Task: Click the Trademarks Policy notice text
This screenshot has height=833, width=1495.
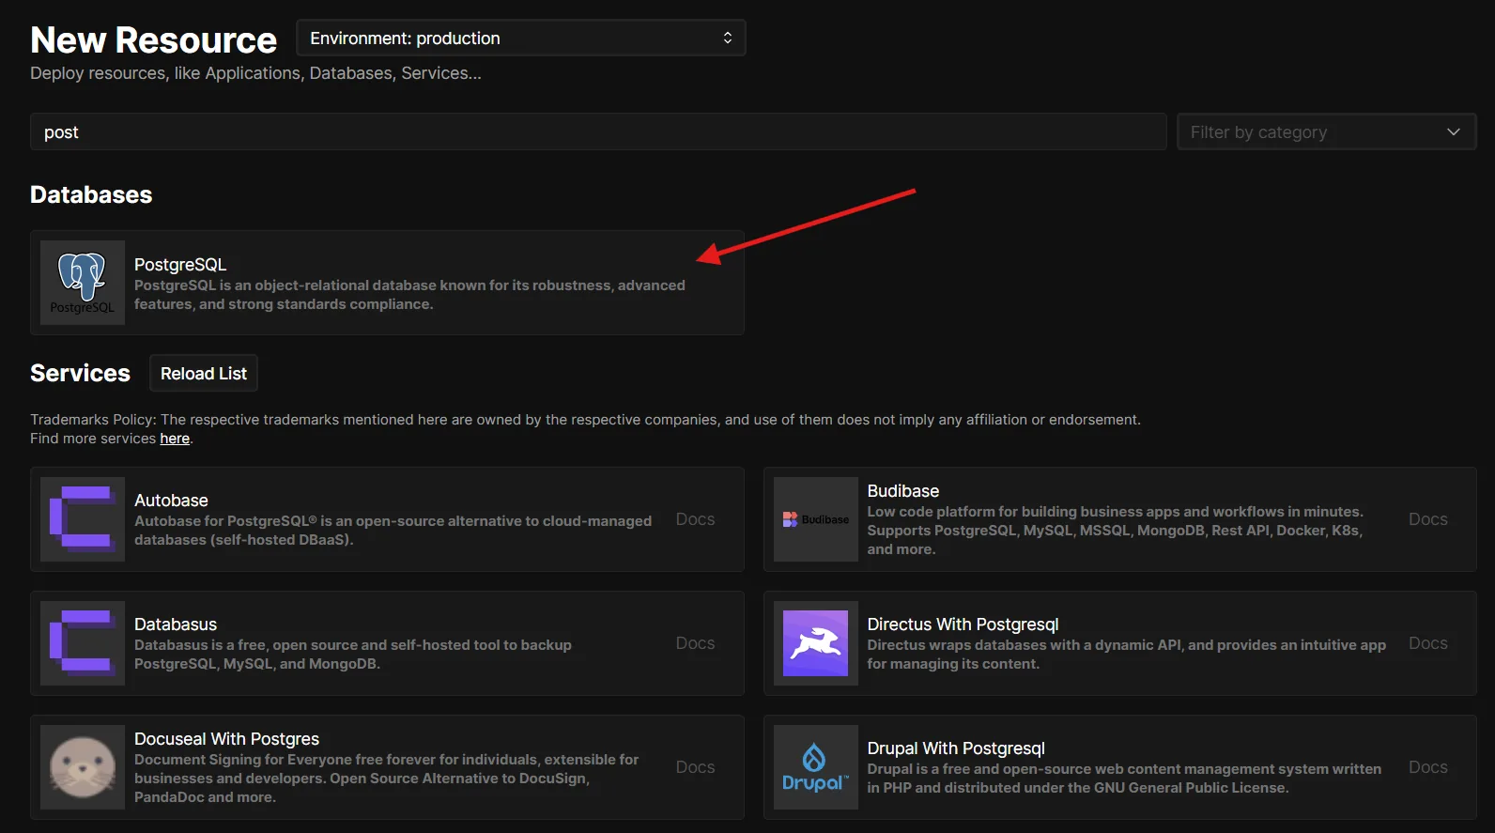Action: [x=585, y=420]
